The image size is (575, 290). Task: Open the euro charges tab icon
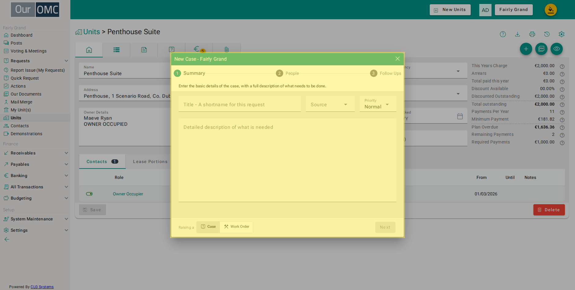(x=199, y=50)
